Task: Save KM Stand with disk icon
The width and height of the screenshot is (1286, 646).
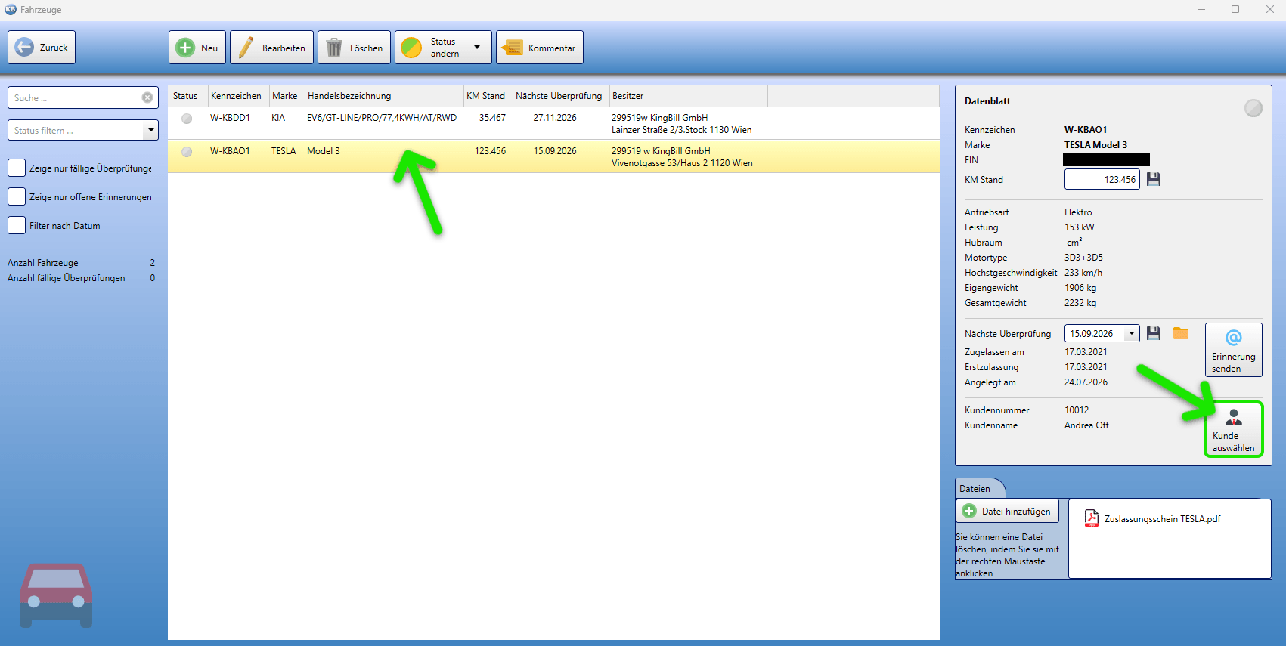Action: (1154, 179)
